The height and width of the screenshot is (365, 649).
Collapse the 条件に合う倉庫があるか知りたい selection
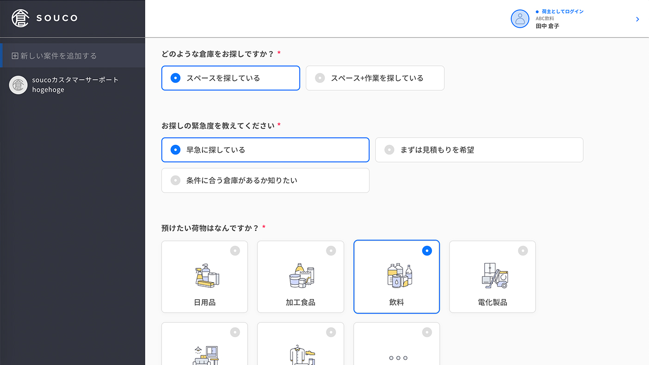(265, 181)
